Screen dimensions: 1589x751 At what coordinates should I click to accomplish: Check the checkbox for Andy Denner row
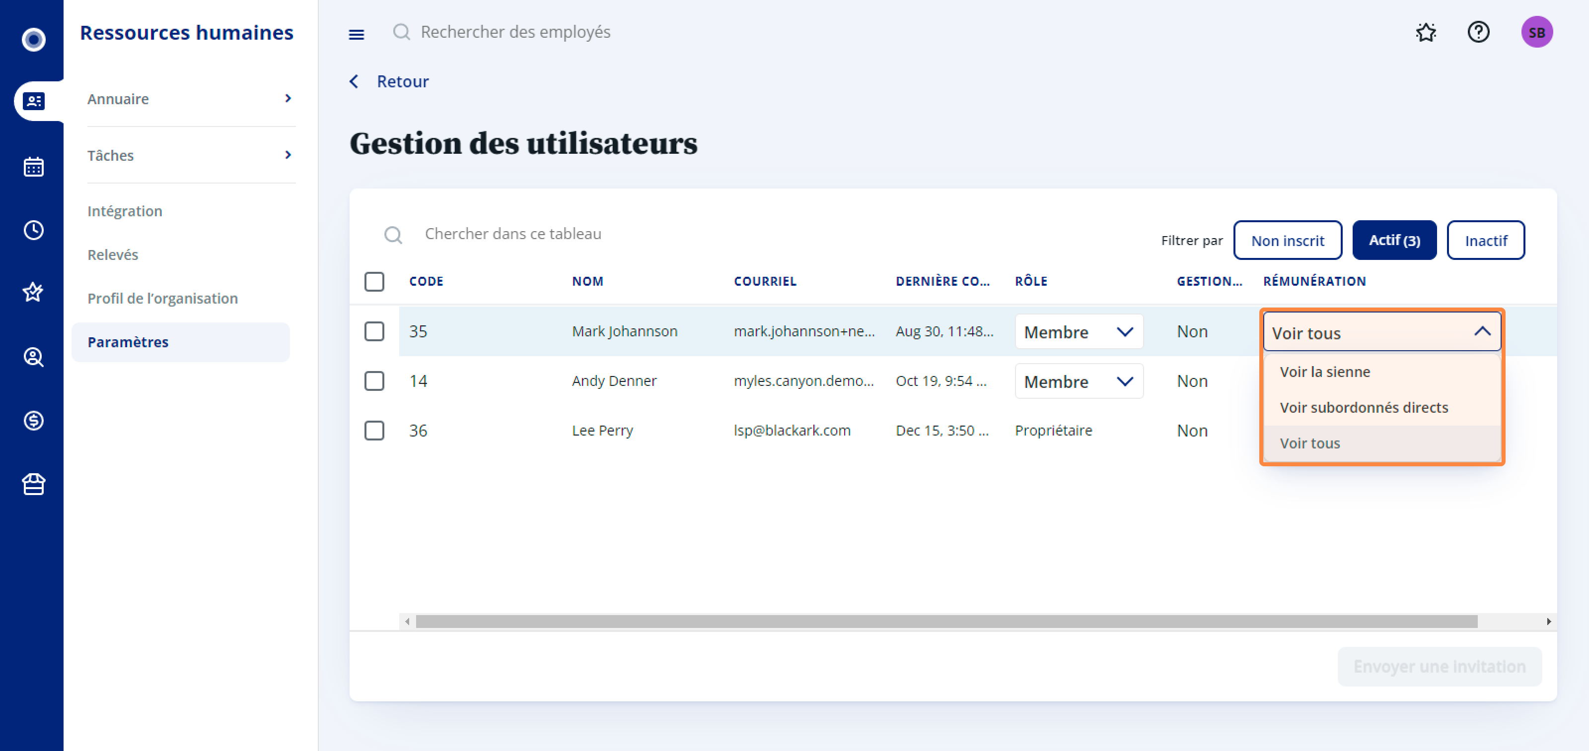coord(374,381)
